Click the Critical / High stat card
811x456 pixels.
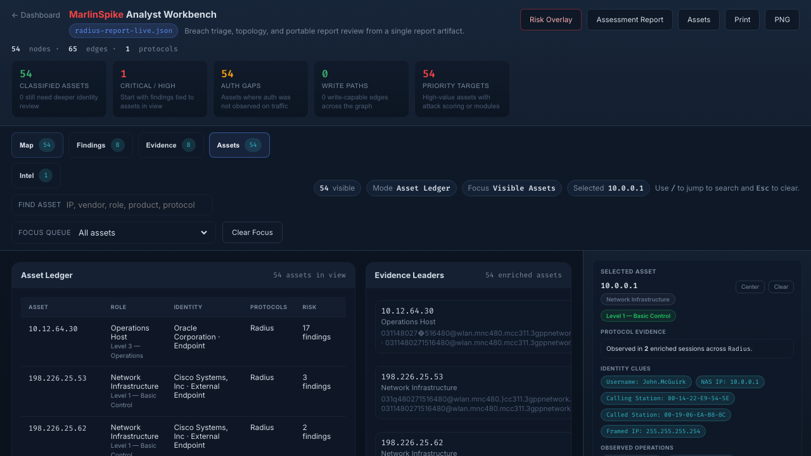[160, 89]
